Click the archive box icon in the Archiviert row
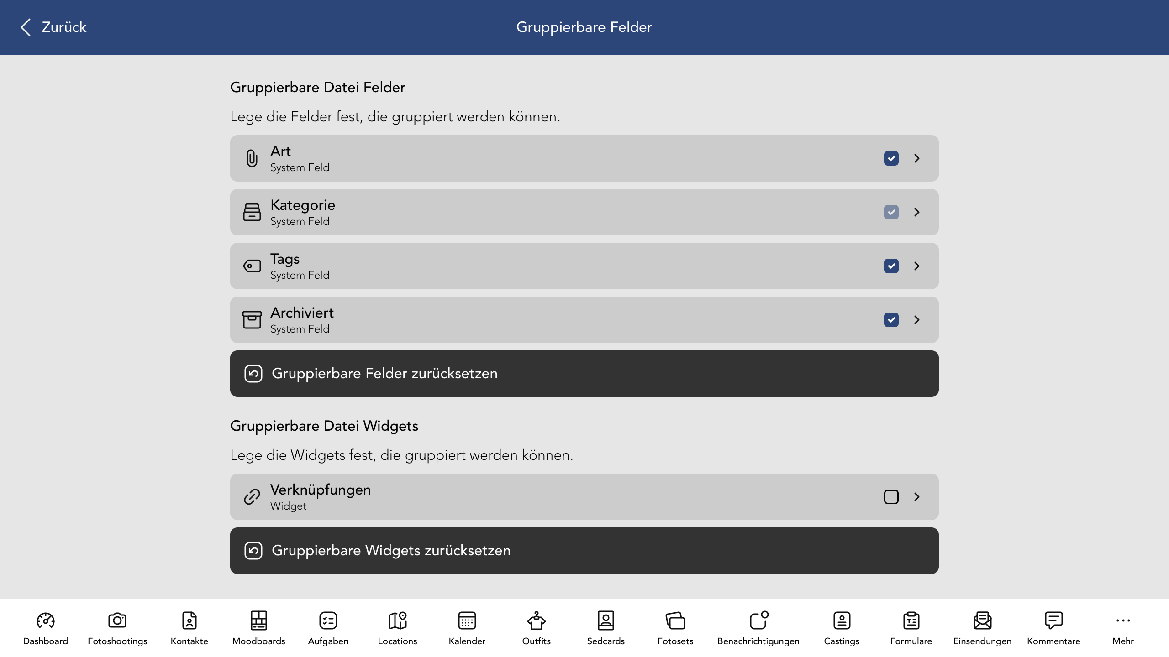 click(x=252, y=320)
